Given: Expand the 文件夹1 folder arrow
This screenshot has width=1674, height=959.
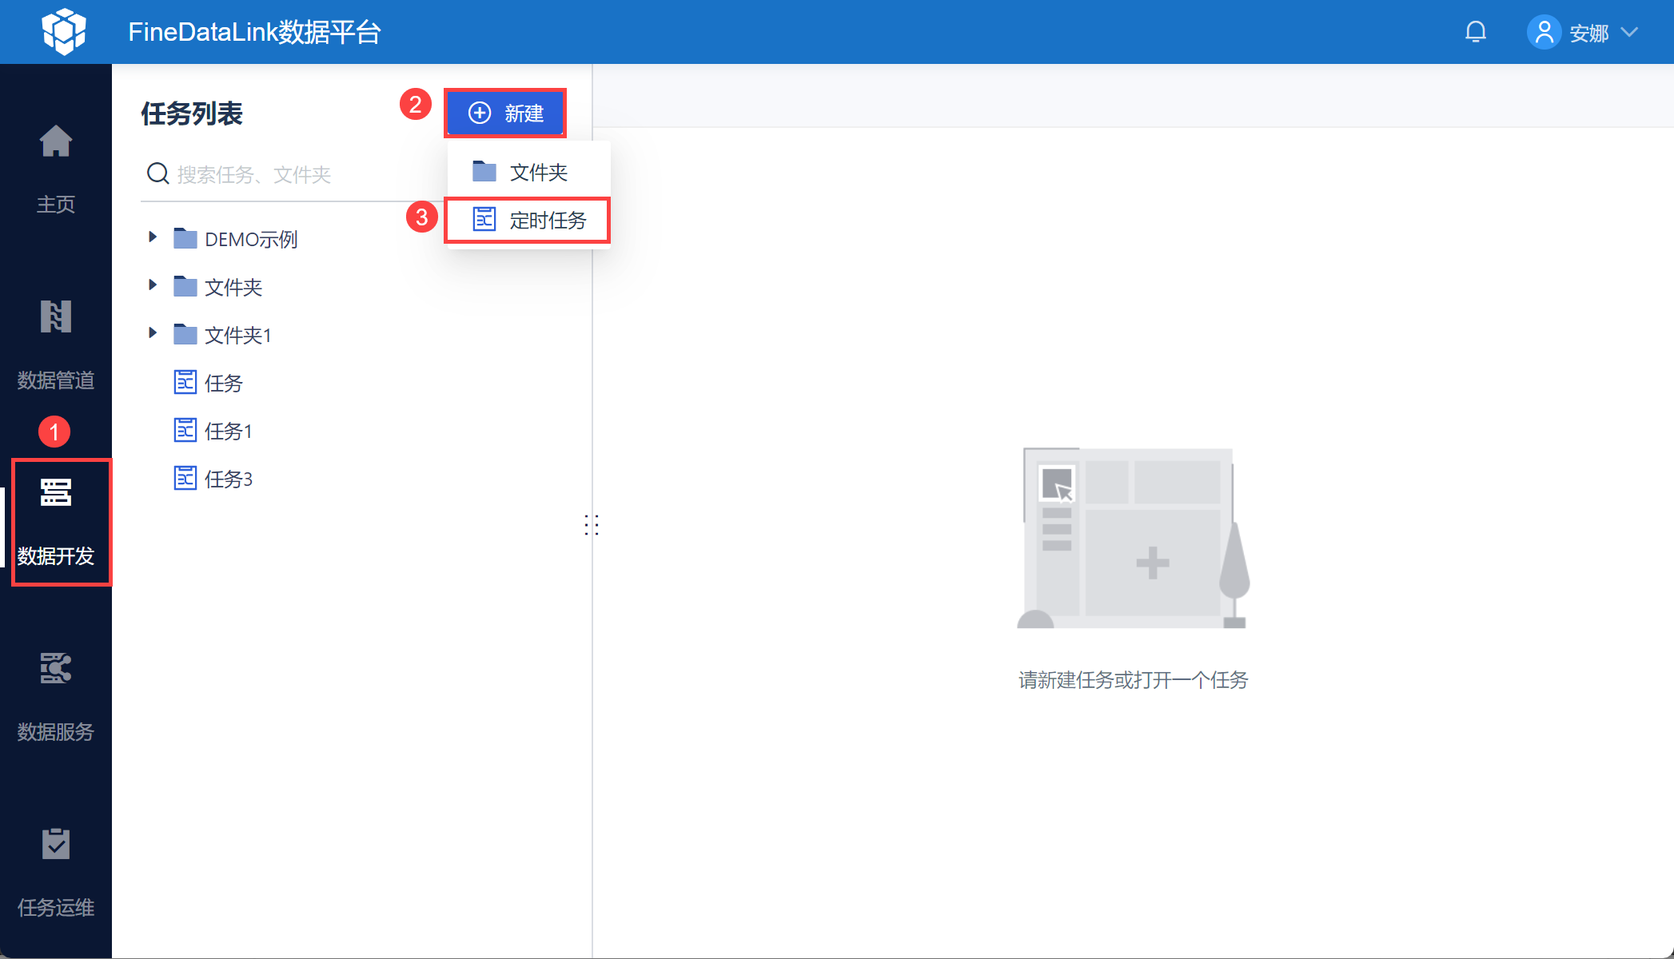Looking at the screenshot, I should pos(153,333).
